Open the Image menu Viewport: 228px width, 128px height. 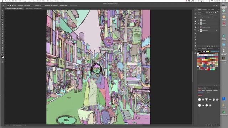pyautogui.click(x=25, y=1)
